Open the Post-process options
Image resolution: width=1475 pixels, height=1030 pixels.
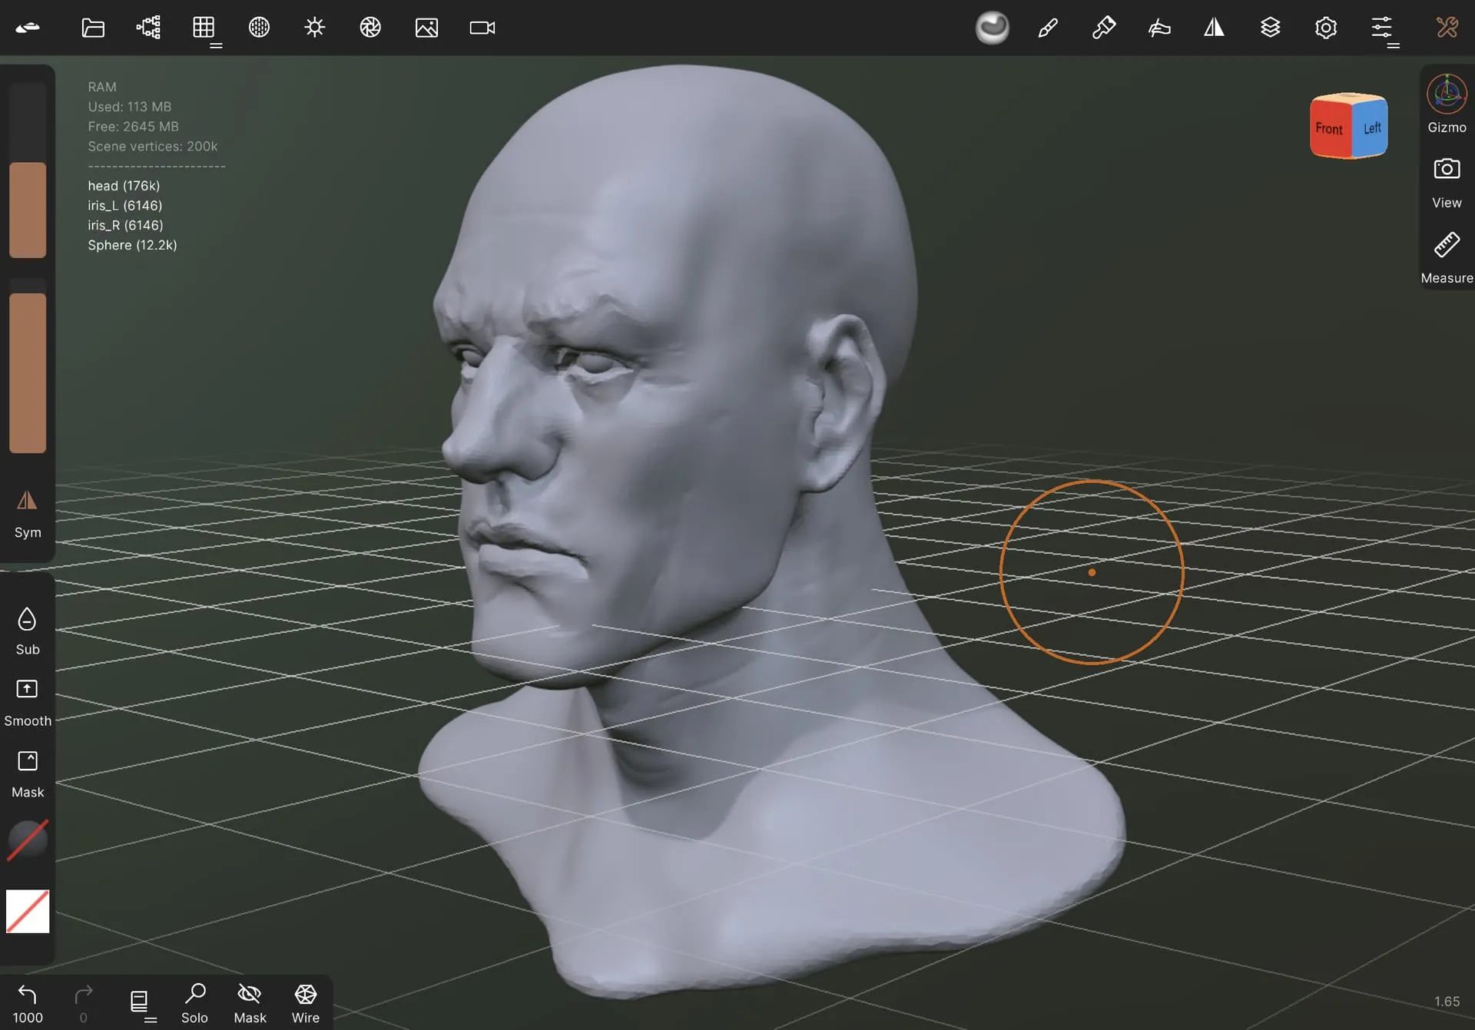pos(370,28)
